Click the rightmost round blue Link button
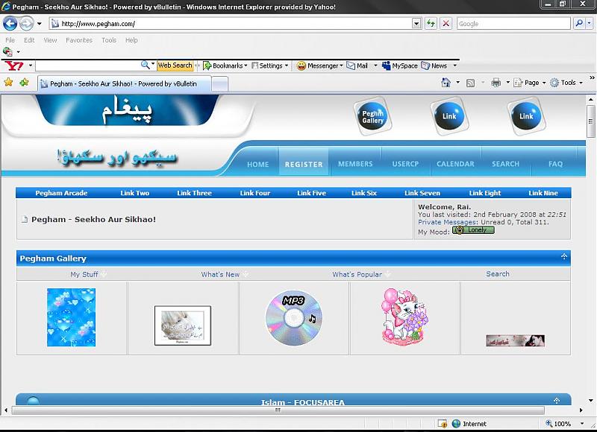The image size is (597, 432). pyautogui.click(x=526, y=116)
